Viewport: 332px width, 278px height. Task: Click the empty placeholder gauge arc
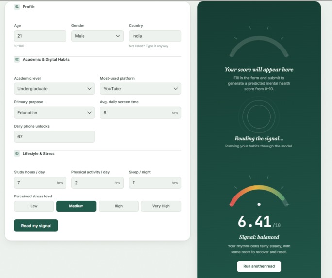259,39
